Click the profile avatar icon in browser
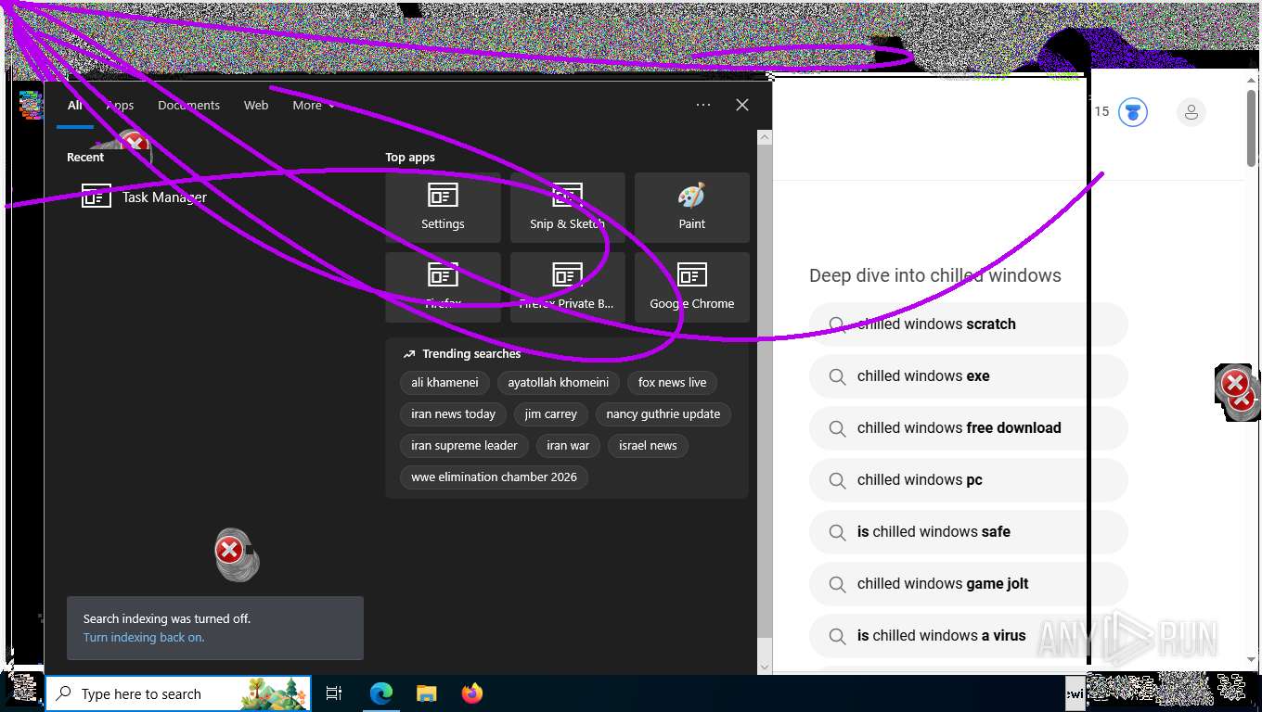The image size is (1262, 712). (x=1191, y=112)
